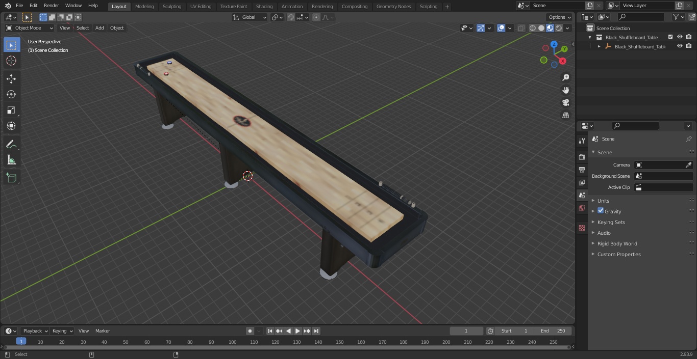Switch to the Modeling workspace tab
697x359 pixels.
pos(144,7)
